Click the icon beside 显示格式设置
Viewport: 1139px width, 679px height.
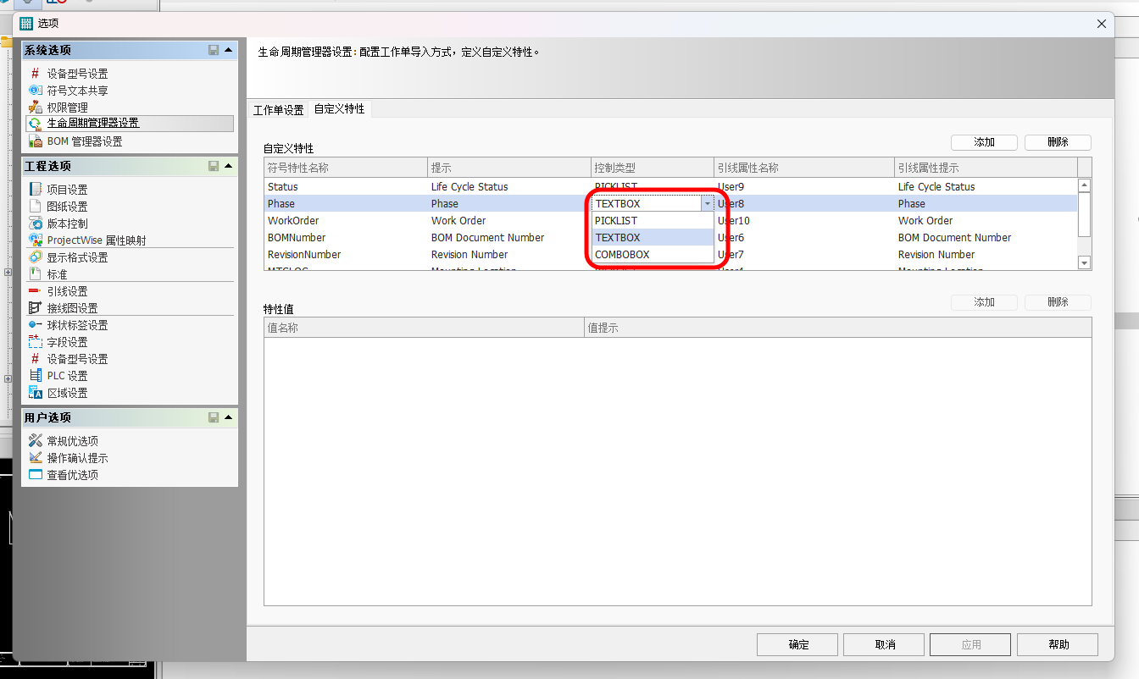coord(35,257)
